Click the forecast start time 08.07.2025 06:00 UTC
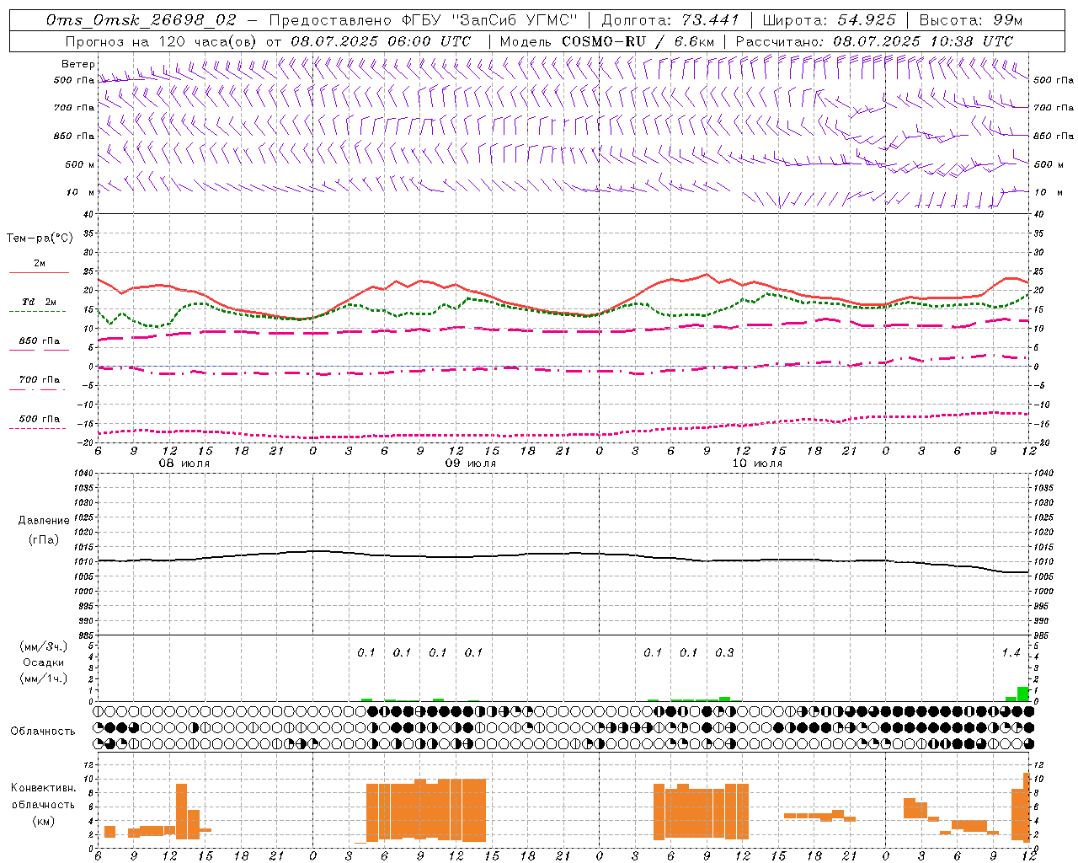 pos(381,41)
